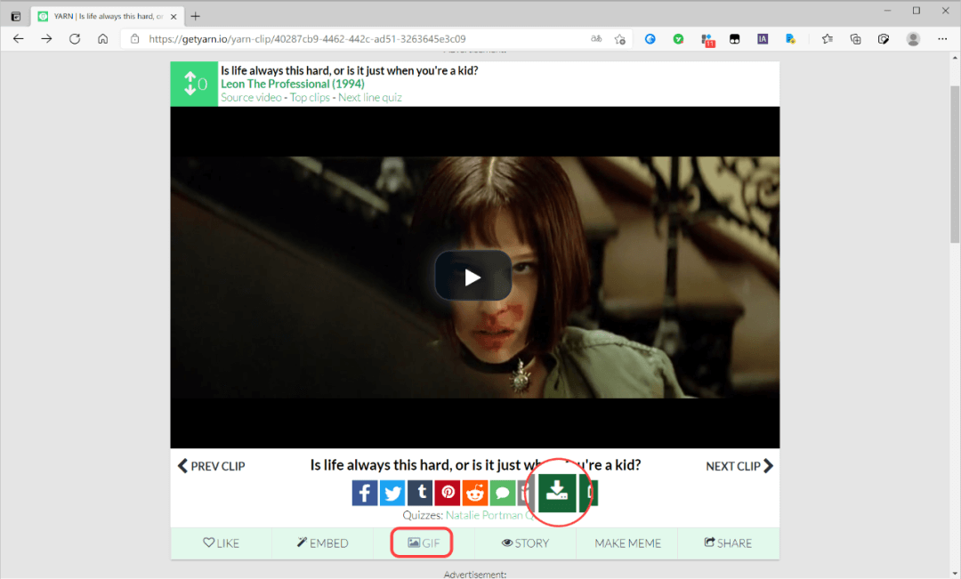Click the page vertical scrollbar thumb
The width and height of the screenshot is (961, 579).
955,165
